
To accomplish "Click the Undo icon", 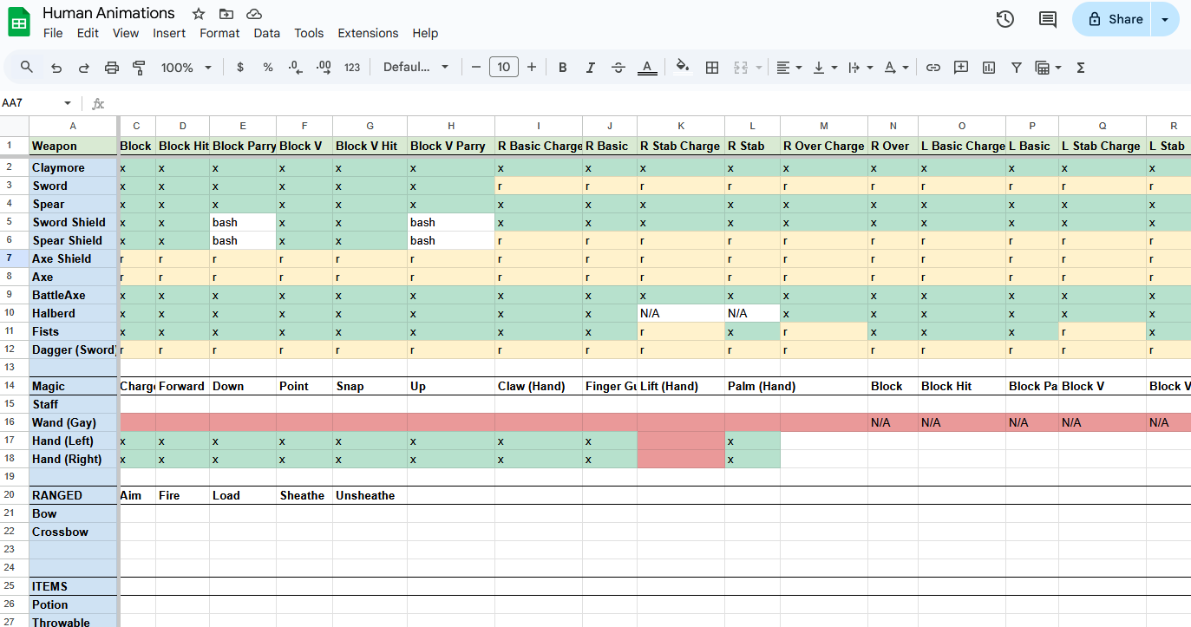I will pyautogui.click(x=56, y=67).
